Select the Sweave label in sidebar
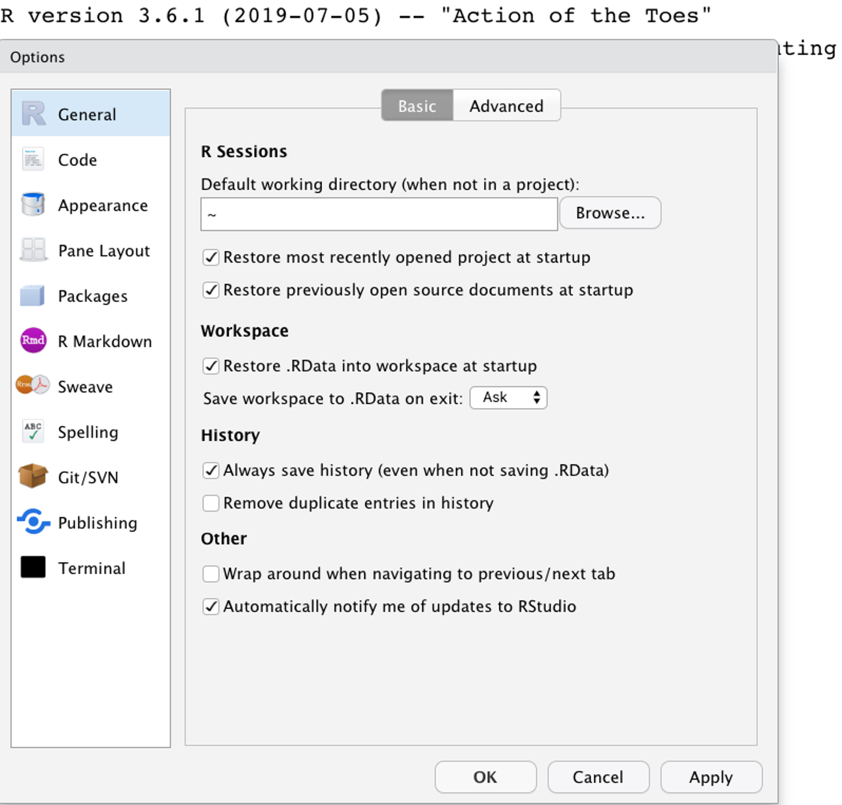The height and width of the screenshot is (805, 842). pos(85,387)
